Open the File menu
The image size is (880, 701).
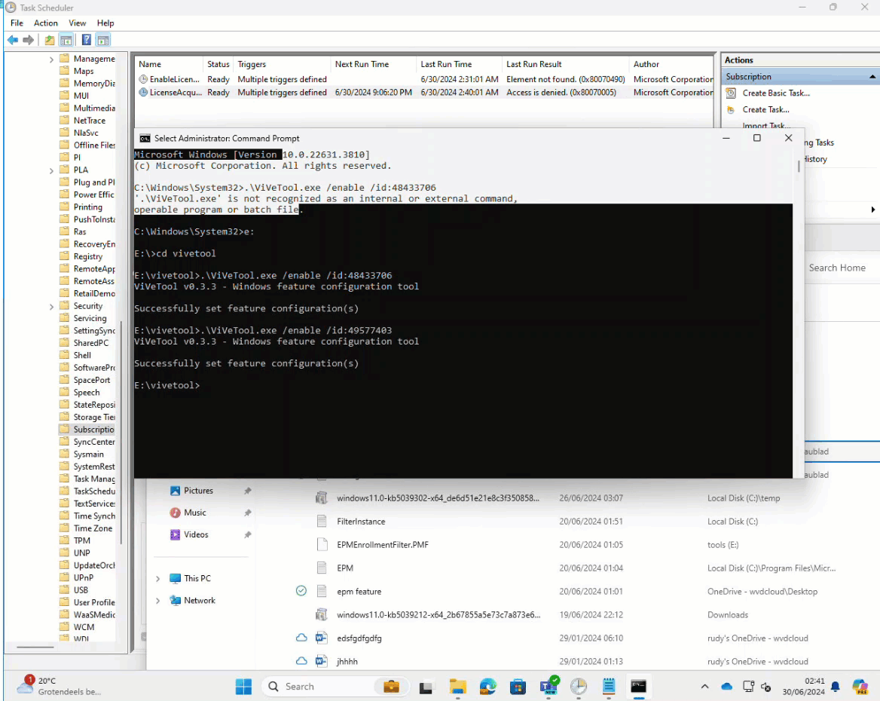[x=17, y=23]
